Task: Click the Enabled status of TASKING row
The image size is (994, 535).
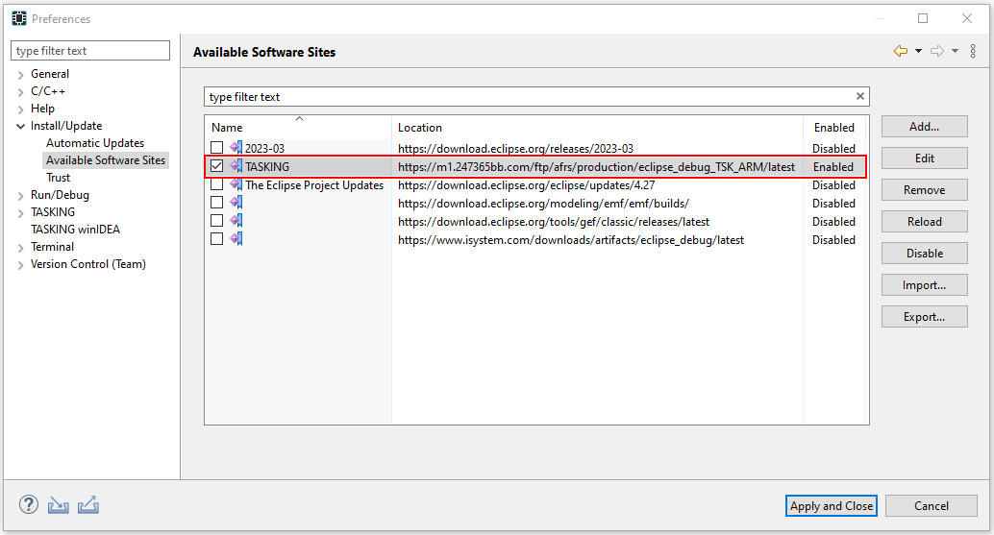Action: tap(833, 166)
